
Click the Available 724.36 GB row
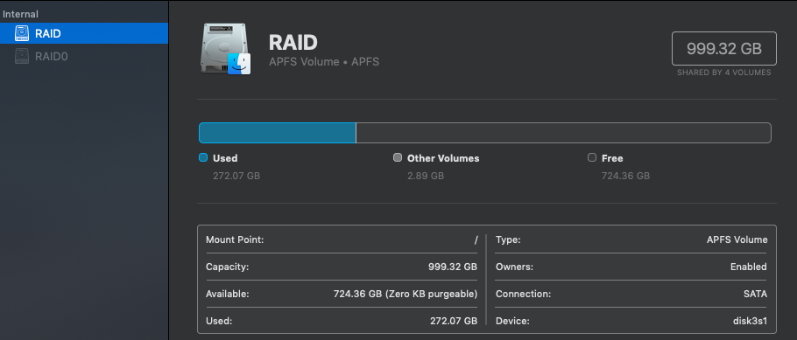342,294
